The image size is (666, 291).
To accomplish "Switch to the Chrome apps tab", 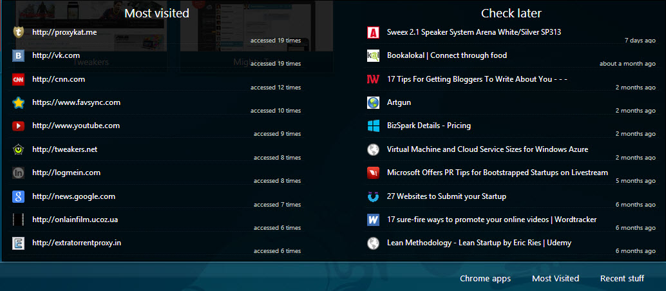I will click(x=485, y=279).
